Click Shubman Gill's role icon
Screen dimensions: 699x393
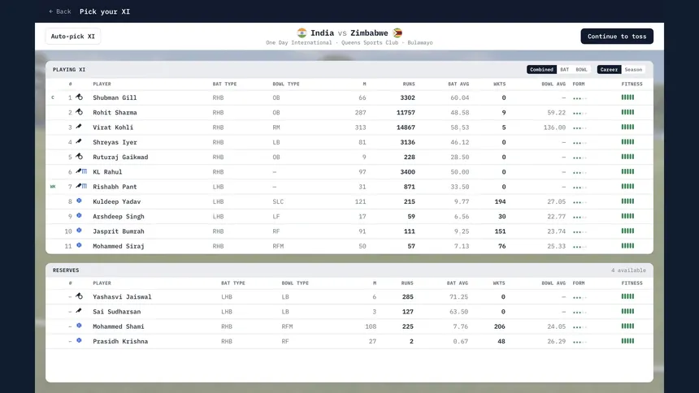click(79, 97)
